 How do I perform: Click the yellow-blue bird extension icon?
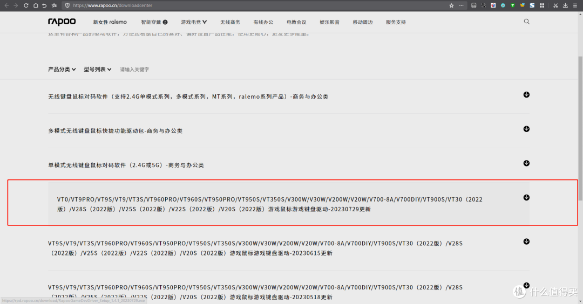tap(523, 5)
